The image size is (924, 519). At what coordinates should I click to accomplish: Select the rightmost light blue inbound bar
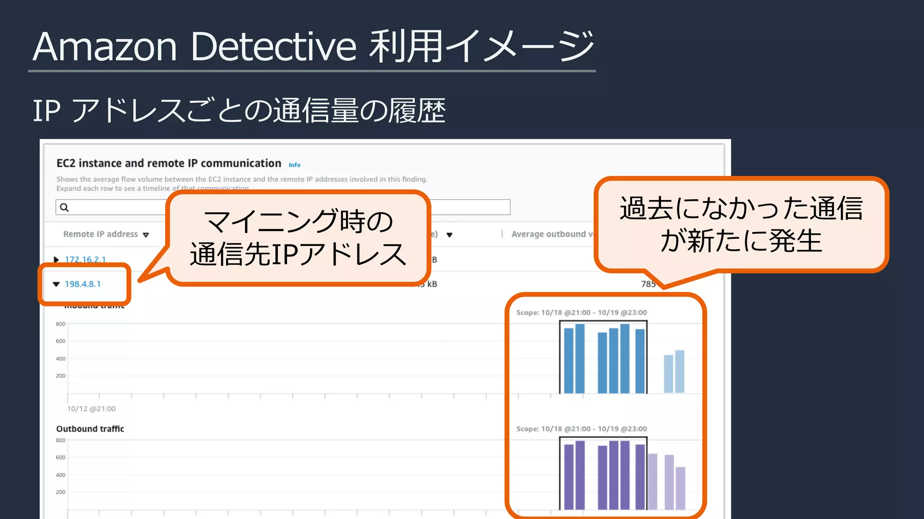[x=679, y=372]
